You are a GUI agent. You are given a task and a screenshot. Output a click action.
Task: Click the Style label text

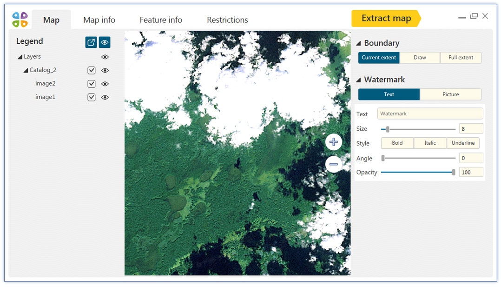(363, 143)
